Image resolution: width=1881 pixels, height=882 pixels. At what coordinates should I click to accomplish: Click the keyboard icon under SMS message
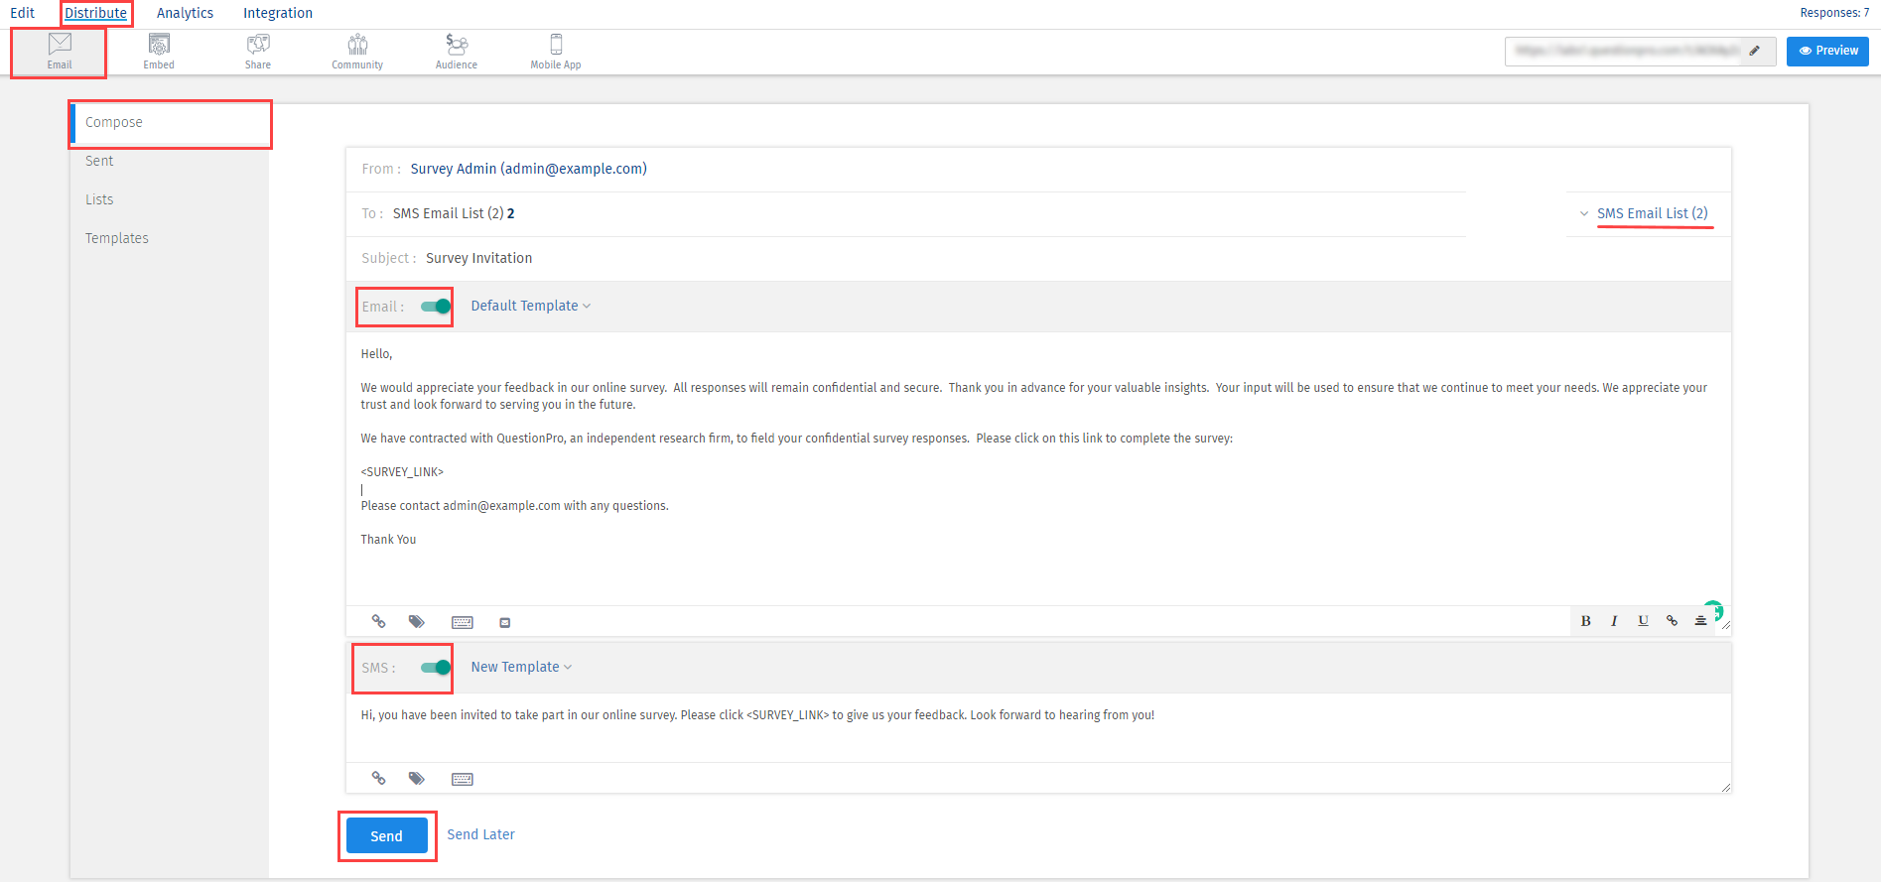[x=463, y=779]
